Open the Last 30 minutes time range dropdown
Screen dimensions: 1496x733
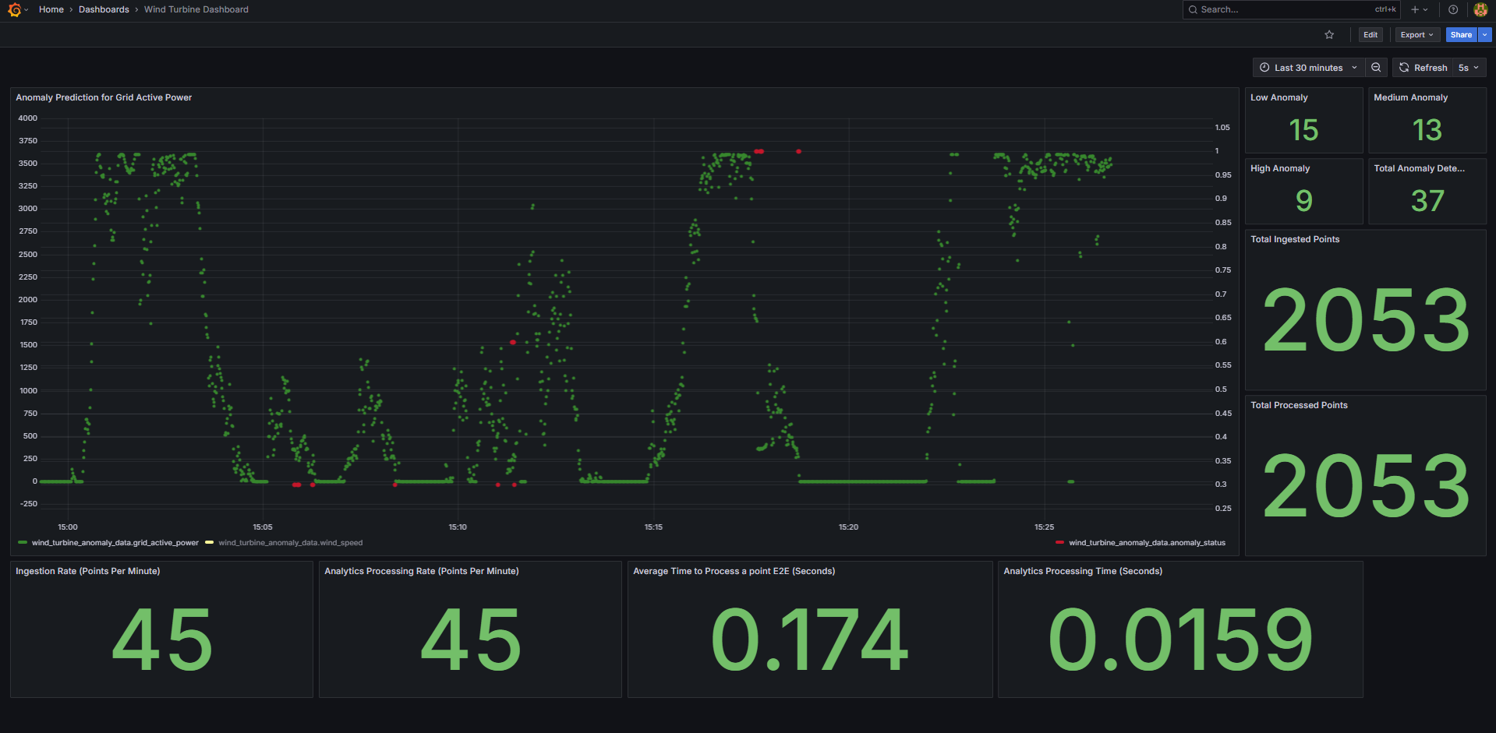click(1309, 67)
